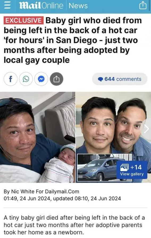Click the article's first paragraph text
The height and width of the screenshot is (238, 151).
coord(74,225)
